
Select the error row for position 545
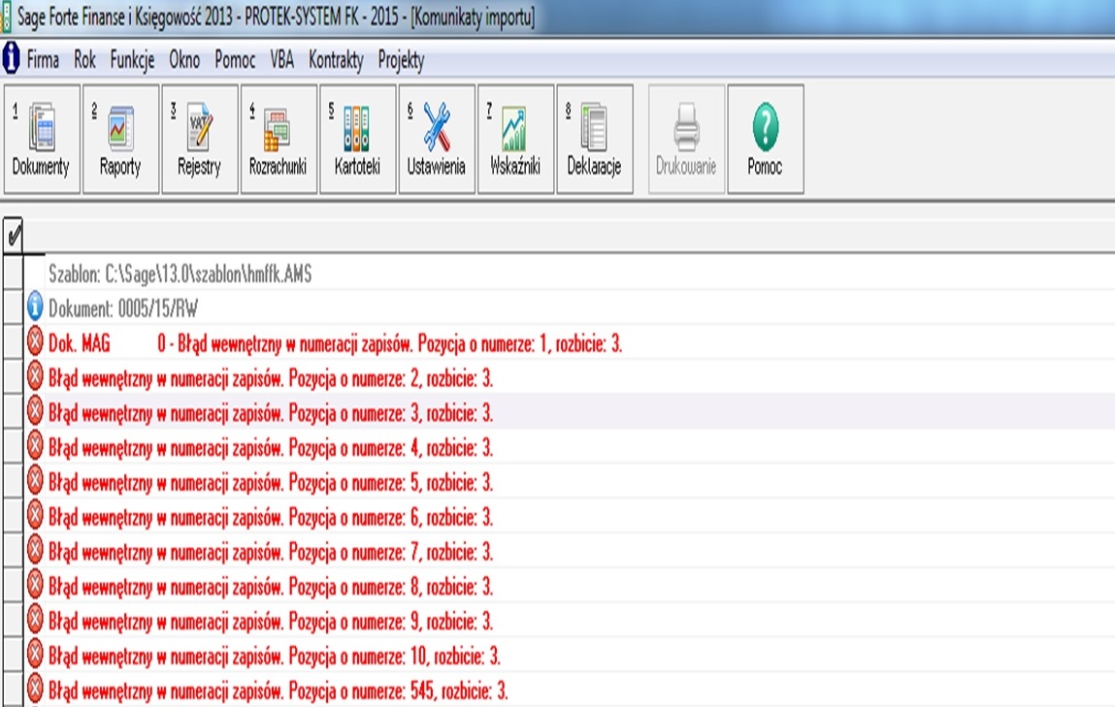tap(279, 691)
